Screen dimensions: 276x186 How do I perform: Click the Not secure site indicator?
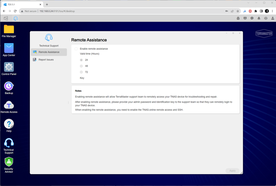[x=29, y=11]
